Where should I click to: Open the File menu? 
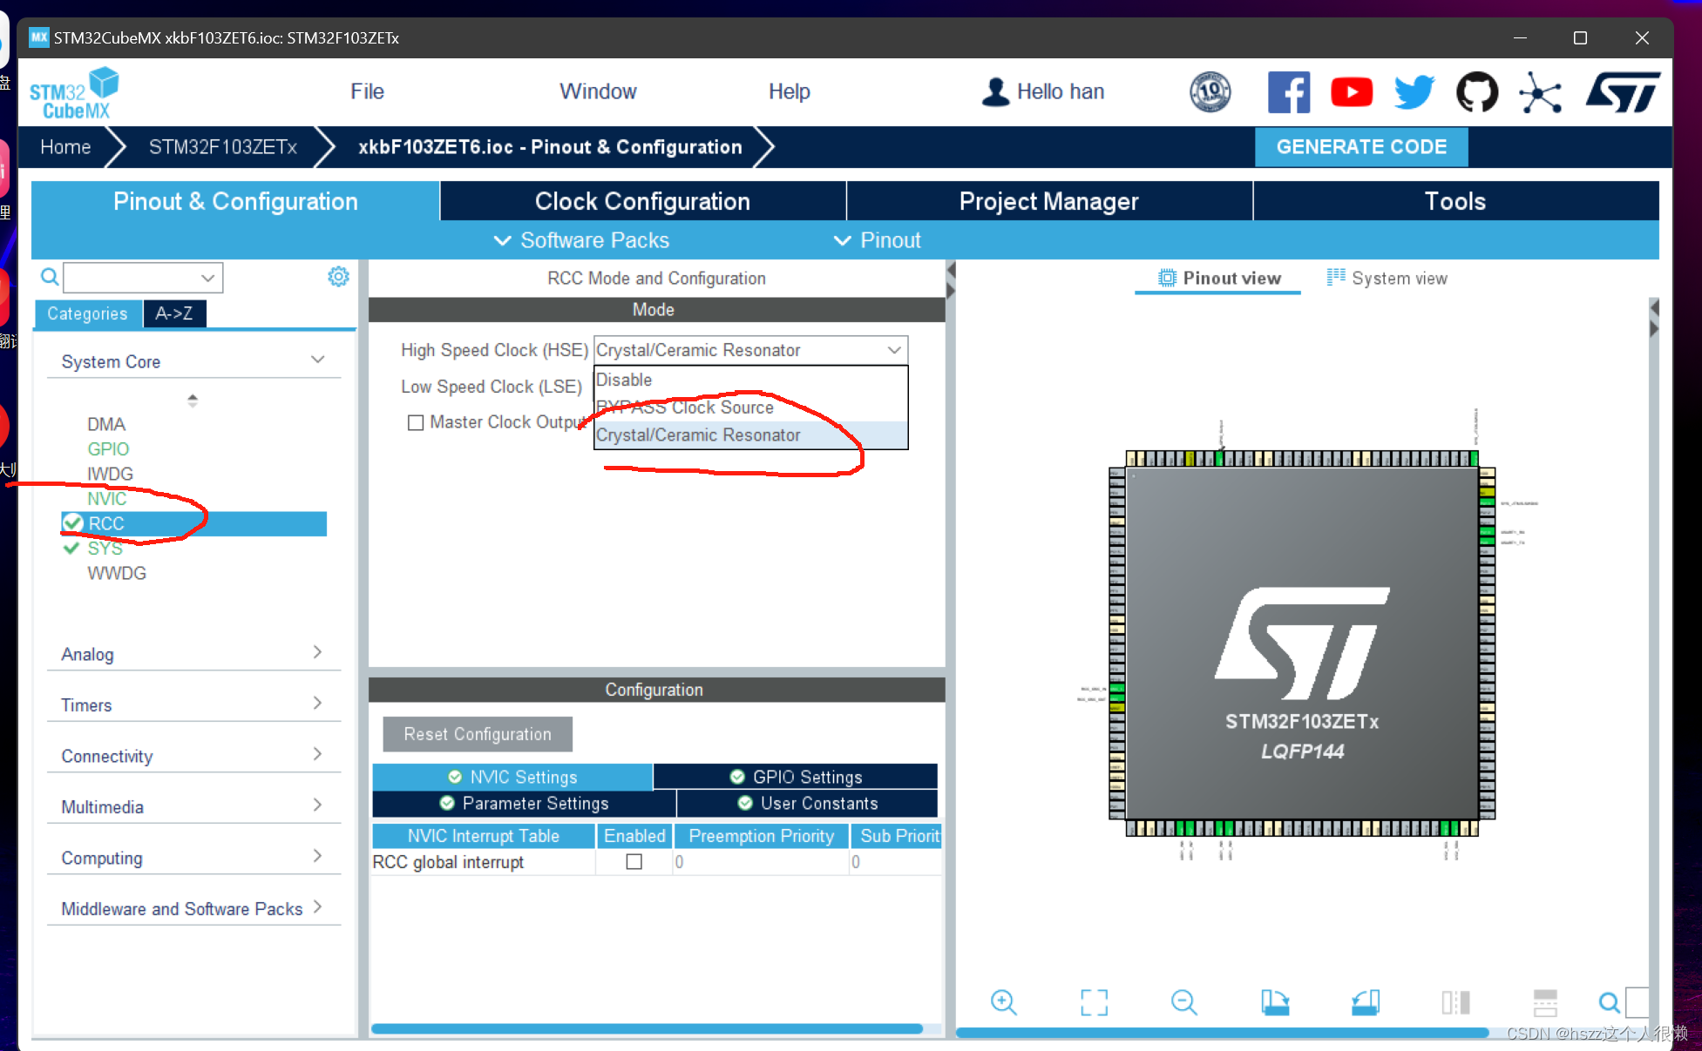coord(367,91)
